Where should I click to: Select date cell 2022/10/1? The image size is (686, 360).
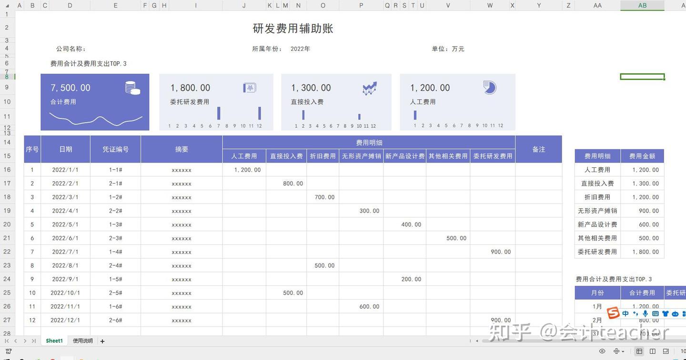coord(65,293)
